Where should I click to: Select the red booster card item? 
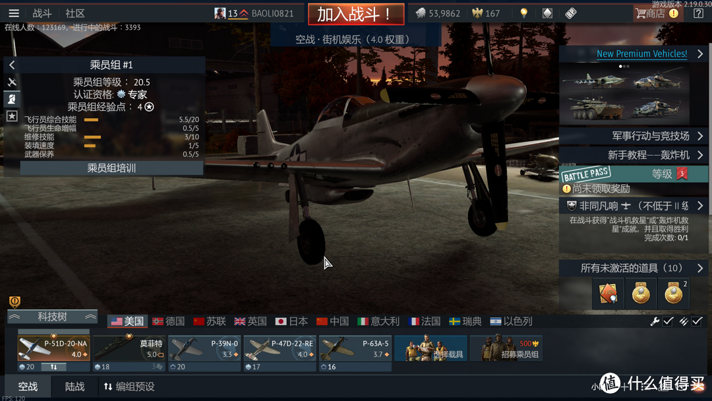[x=608, y=293]
